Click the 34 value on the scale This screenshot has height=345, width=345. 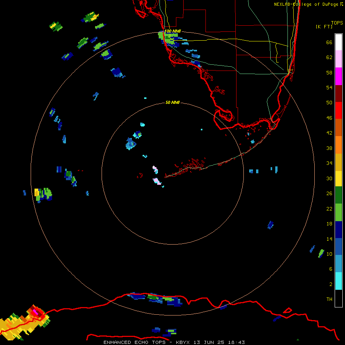click(329, 163)
